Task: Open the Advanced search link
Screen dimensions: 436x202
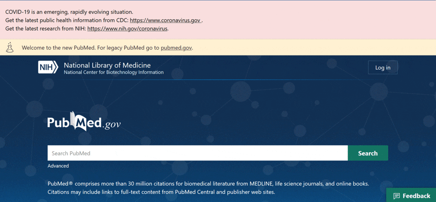Action: pyautogui.click(x=58, y=166)
